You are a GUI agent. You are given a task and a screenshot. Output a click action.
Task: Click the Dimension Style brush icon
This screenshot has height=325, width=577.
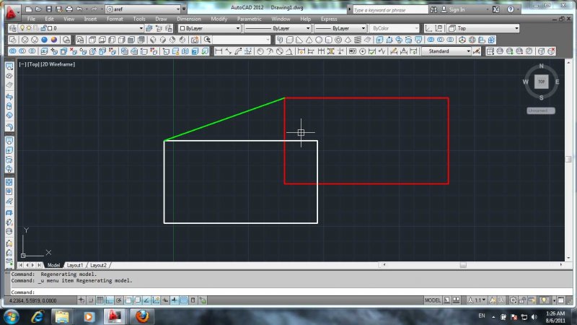477,51
